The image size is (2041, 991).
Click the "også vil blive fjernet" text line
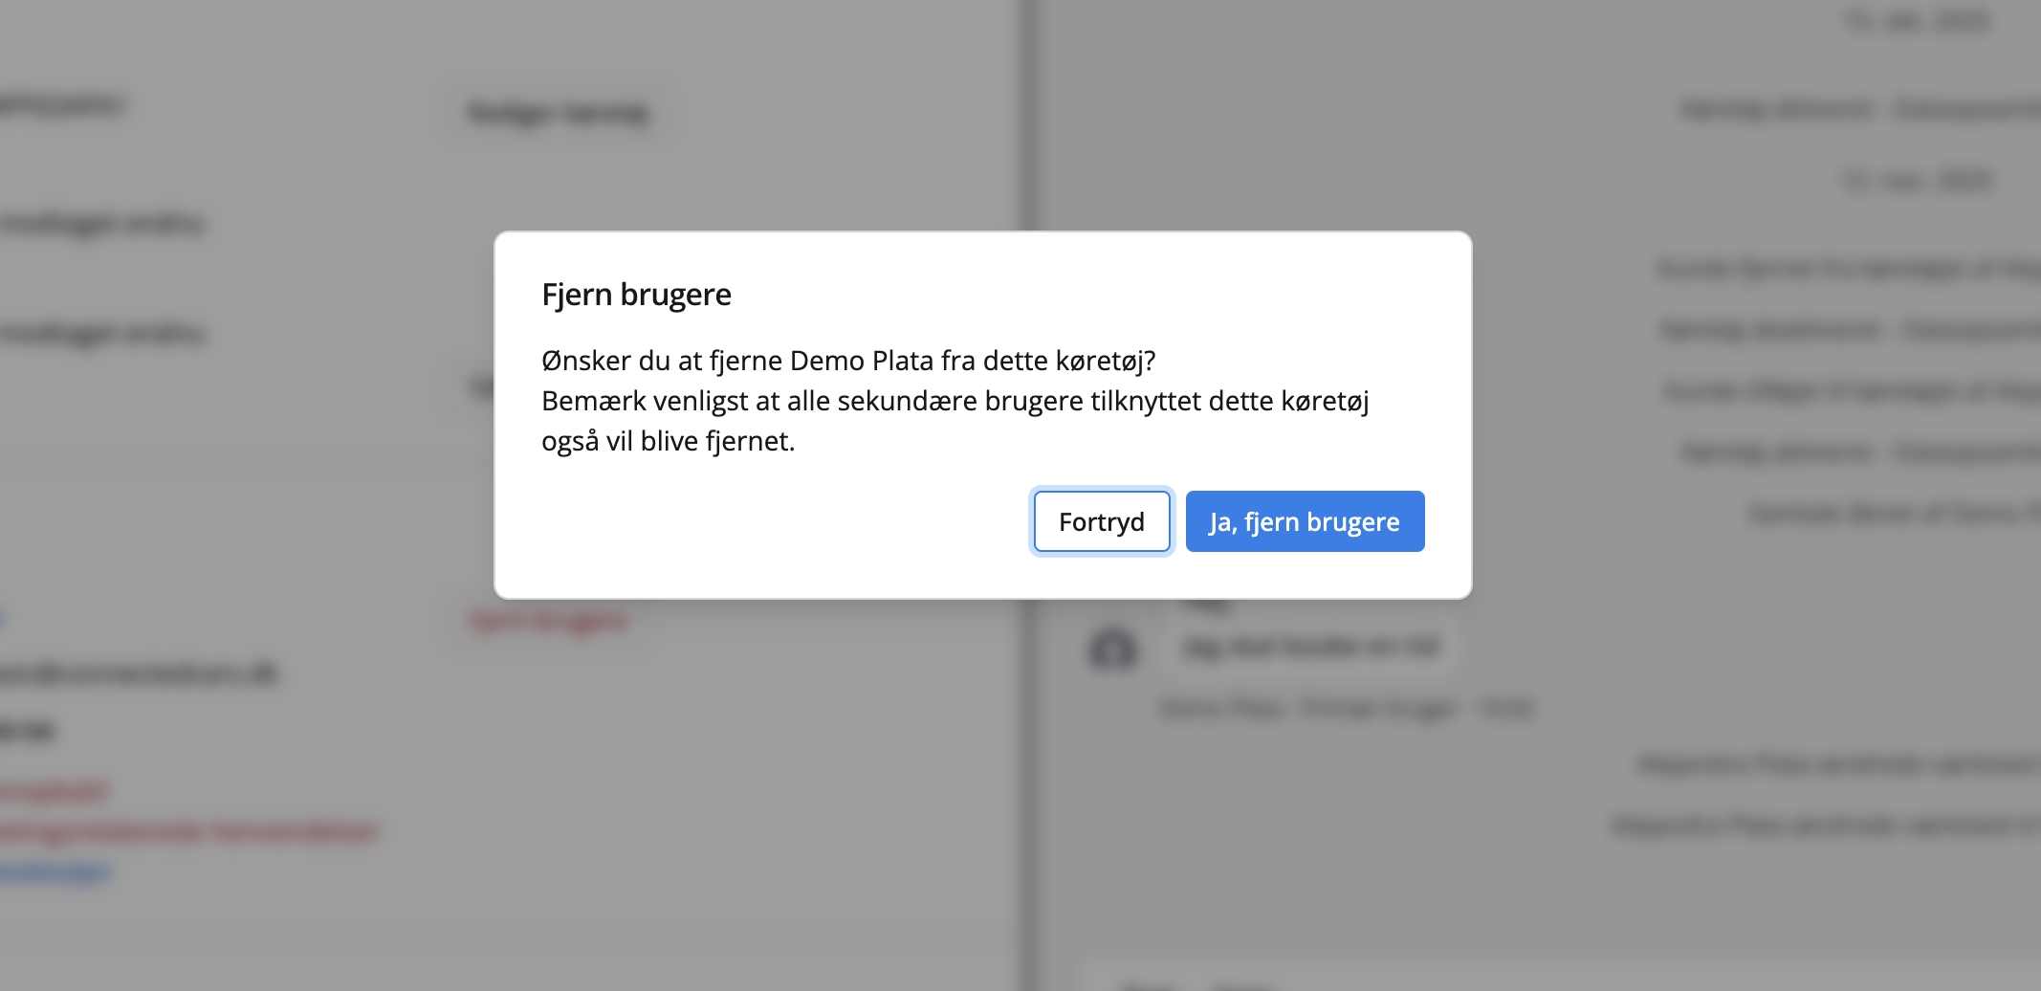pyautogui.click(x=668, y=441)
